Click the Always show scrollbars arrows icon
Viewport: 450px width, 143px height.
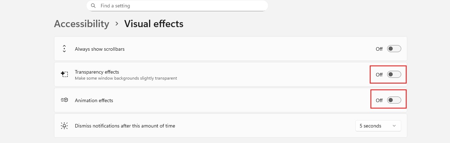click(x=64, y=49)
